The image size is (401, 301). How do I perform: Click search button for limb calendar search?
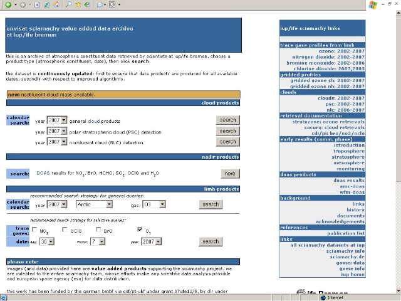211,204
